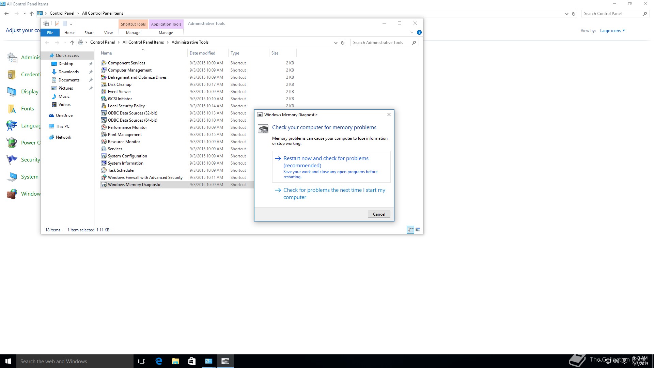
Task: Click Restart now and check for problems
Action: click(331, 167)
